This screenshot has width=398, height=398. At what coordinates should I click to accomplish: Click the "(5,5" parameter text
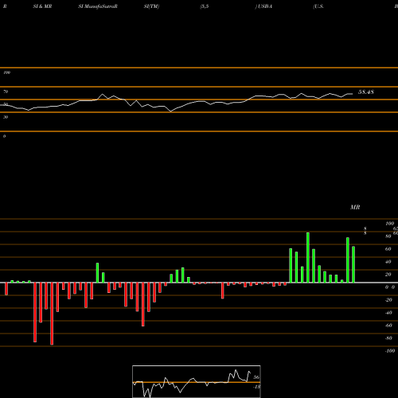[x=205, y=6]
